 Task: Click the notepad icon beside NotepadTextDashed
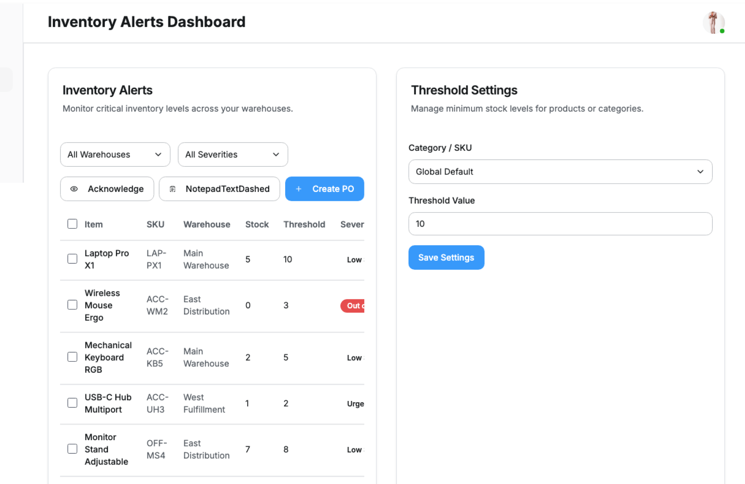click(x=173, y=189)
